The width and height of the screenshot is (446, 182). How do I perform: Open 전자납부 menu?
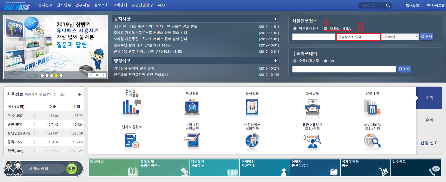pyautogui.click(x=64, y=5)
